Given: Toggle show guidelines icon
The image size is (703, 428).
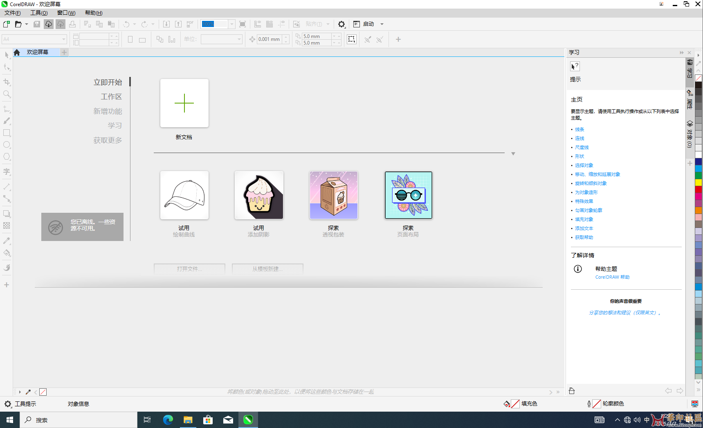Looking at the screenshot, I should tap(281, 24).
